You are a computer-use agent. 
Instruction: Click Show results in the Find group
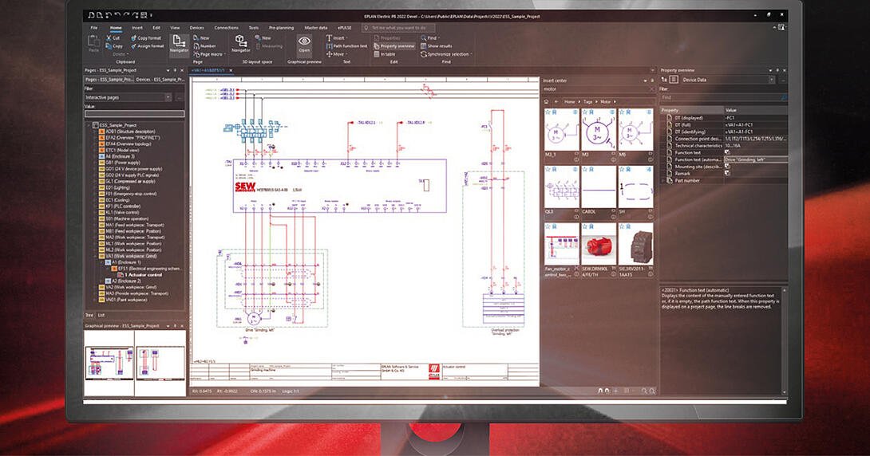tap(439, 46)
